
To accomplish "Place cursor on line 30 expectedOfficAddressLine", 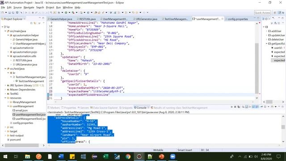I will pyautogui.click(x=88, y=95).
